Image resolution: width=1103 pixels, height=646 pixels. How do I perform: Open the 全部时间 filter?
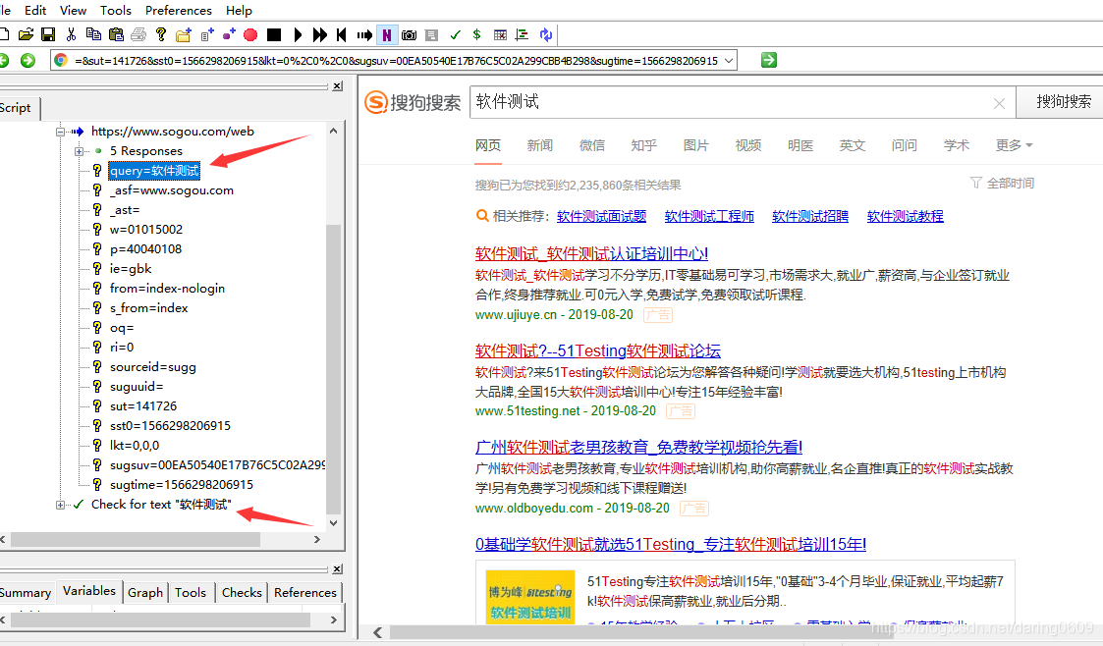(1003, 184)
